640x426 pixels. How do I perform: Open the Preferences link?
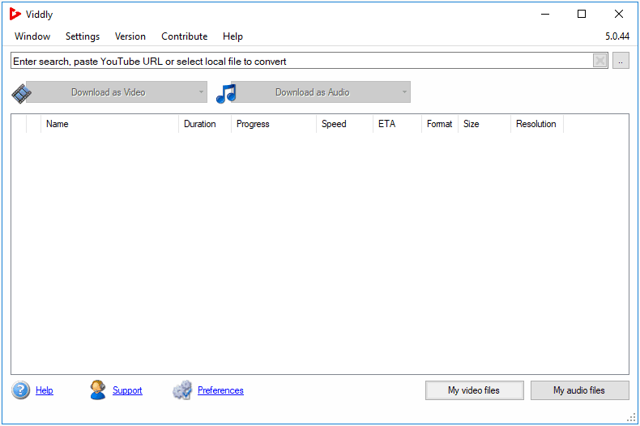pyautogui.click(x=220, y=390)
